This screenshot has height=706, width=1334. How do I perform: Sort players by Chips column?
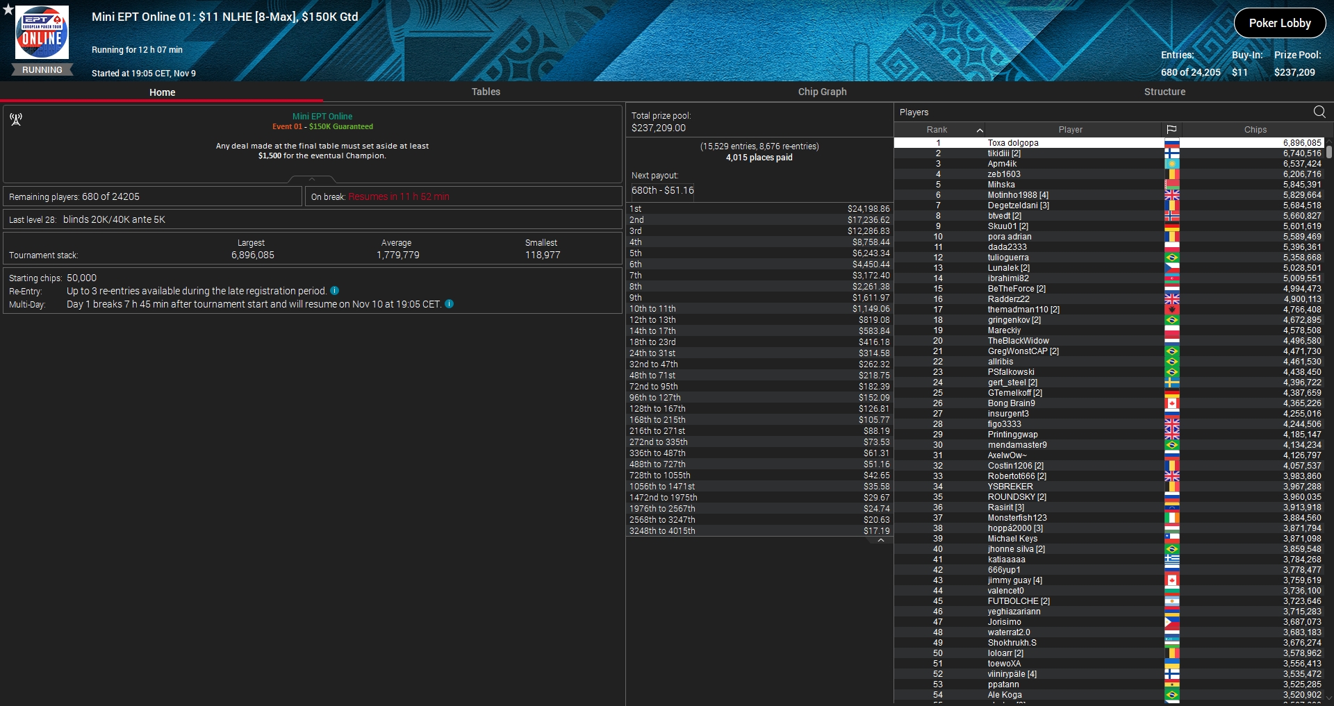point(1255,130)
